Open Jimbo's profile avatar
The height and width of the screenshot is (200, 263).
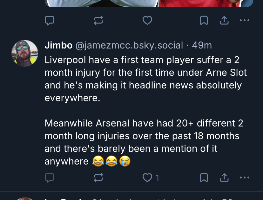(25, 53)
